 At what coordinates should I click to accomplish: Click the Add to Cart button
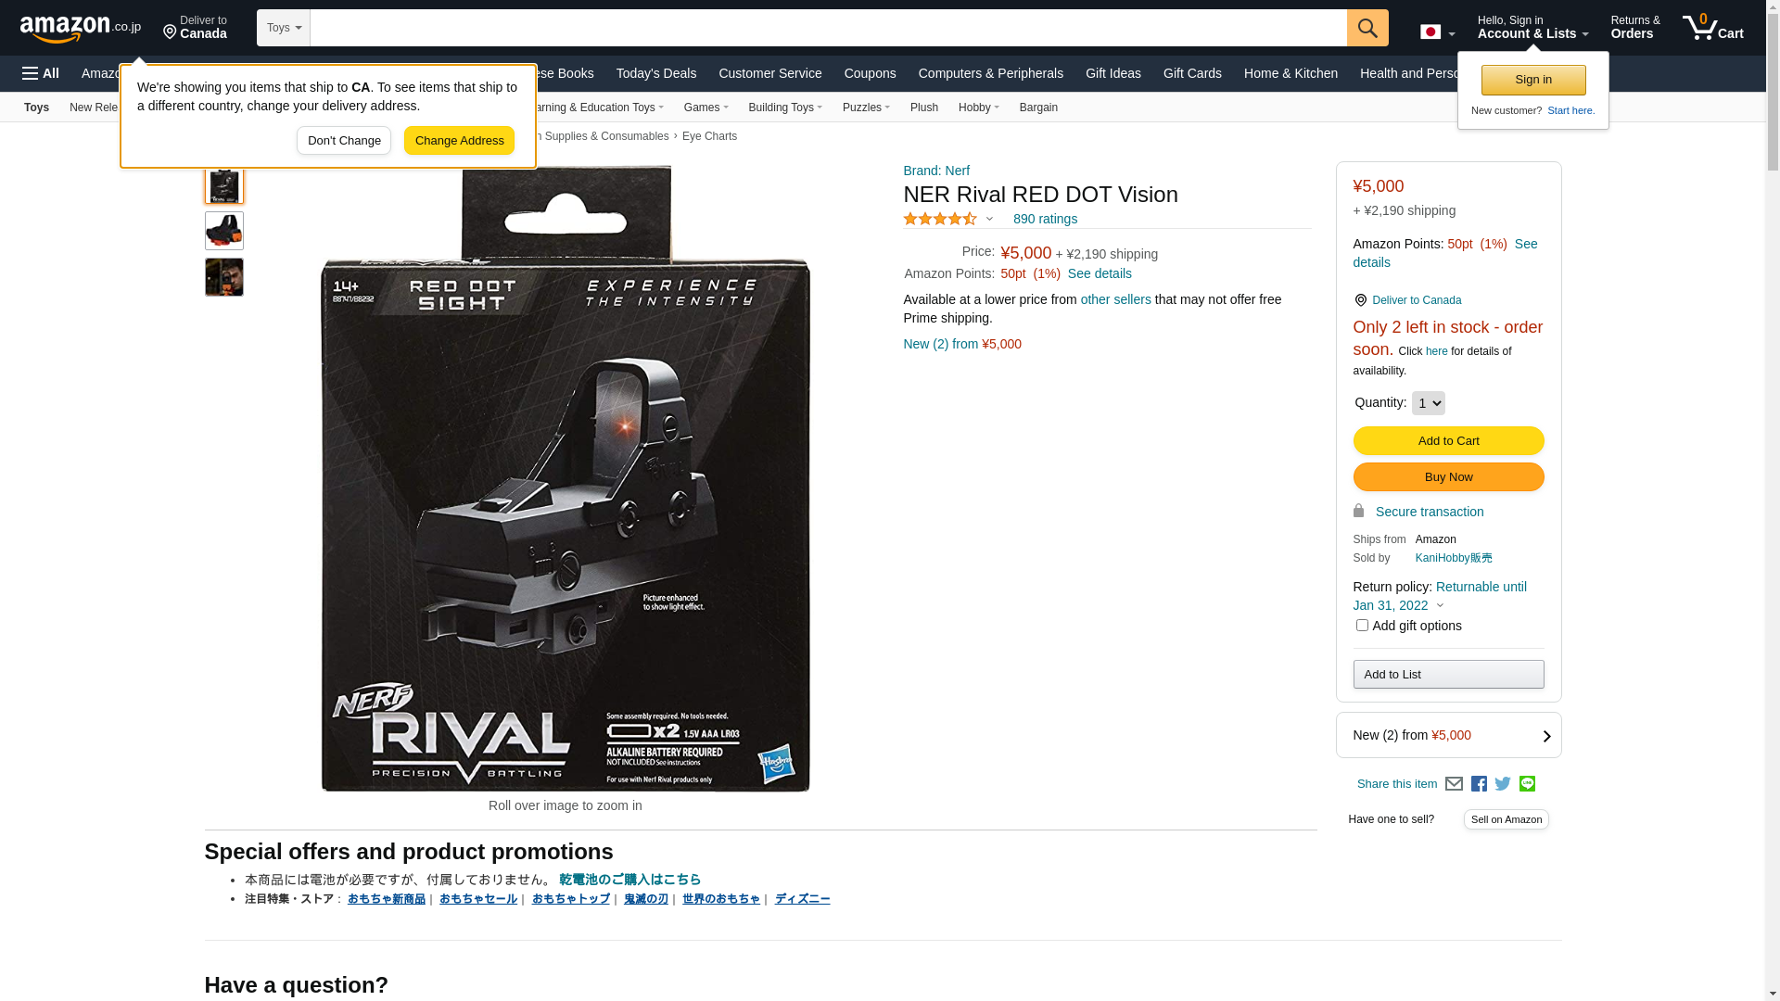click(x=1448, y=441)
